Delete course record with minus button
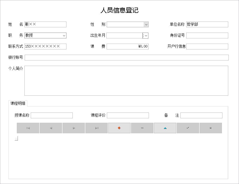 pyautogui.click(x=142, y=128)
